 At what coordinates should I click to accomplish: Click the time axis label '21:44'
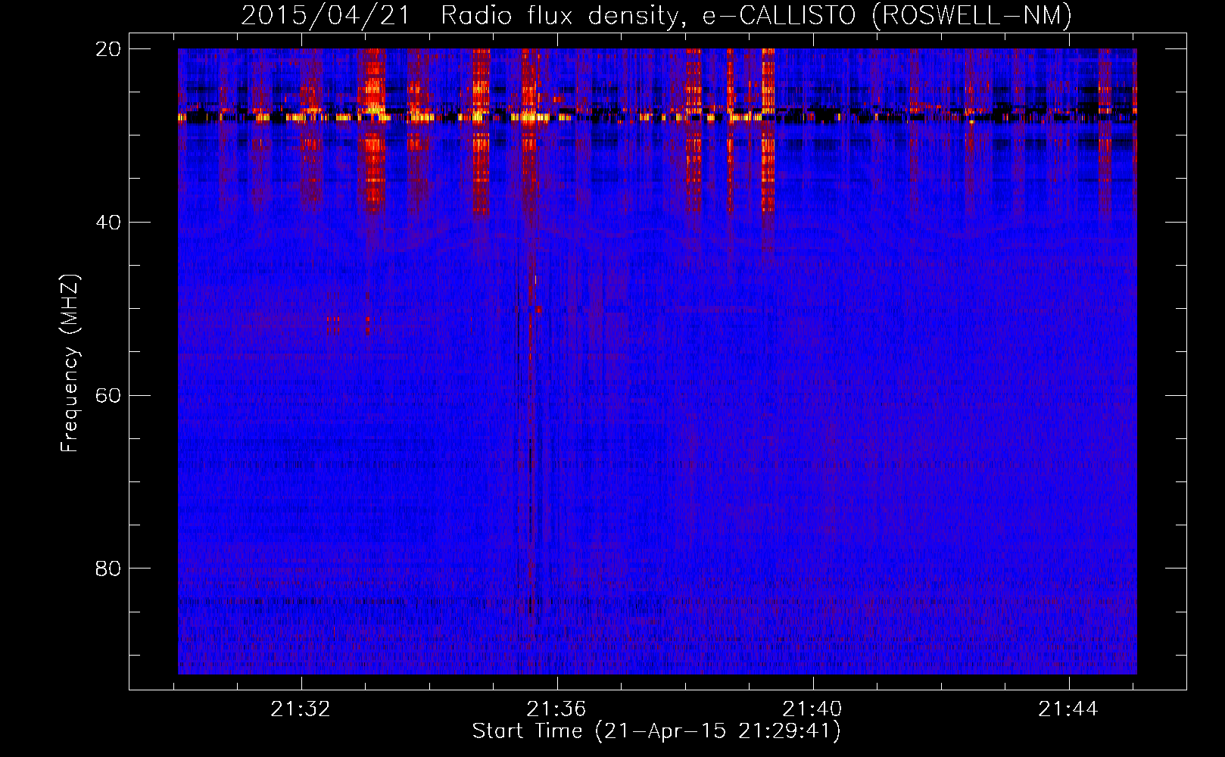click(x=1068, y=709)
